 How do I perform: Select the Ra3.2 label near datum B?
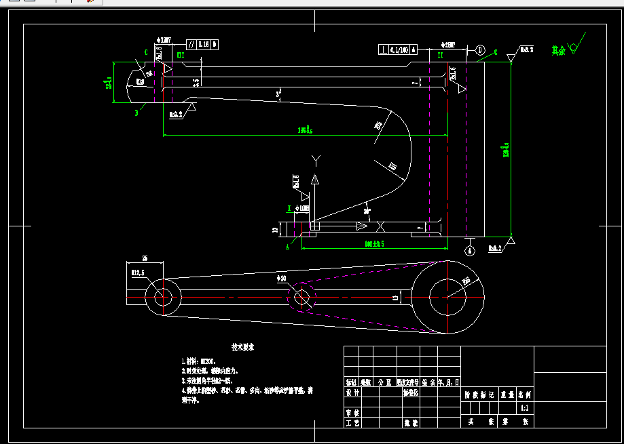(175, 115)
